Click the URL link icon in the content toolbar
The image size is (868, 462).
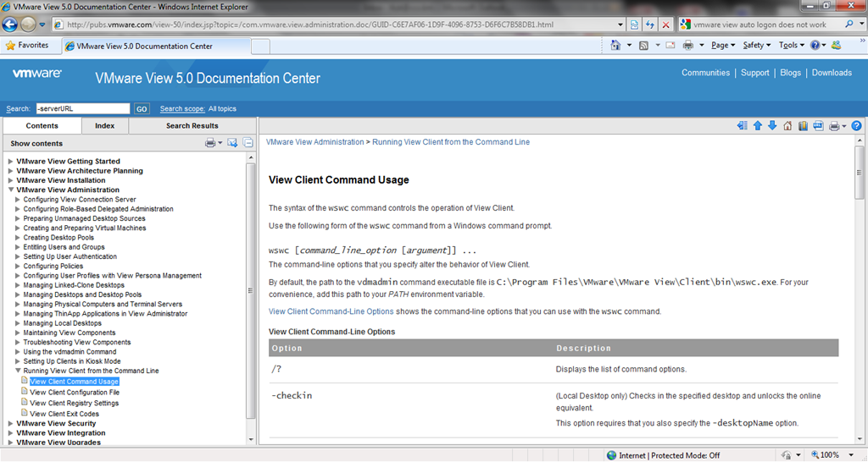pos(818,126)
